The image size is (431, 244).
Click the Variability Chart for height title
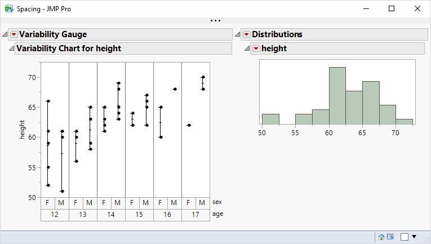(69, 49)
